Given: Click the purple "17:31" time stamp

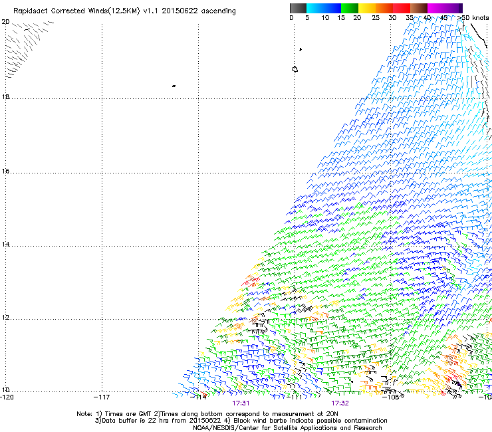Looking at the screenshot, I should (x=241, y=403).
